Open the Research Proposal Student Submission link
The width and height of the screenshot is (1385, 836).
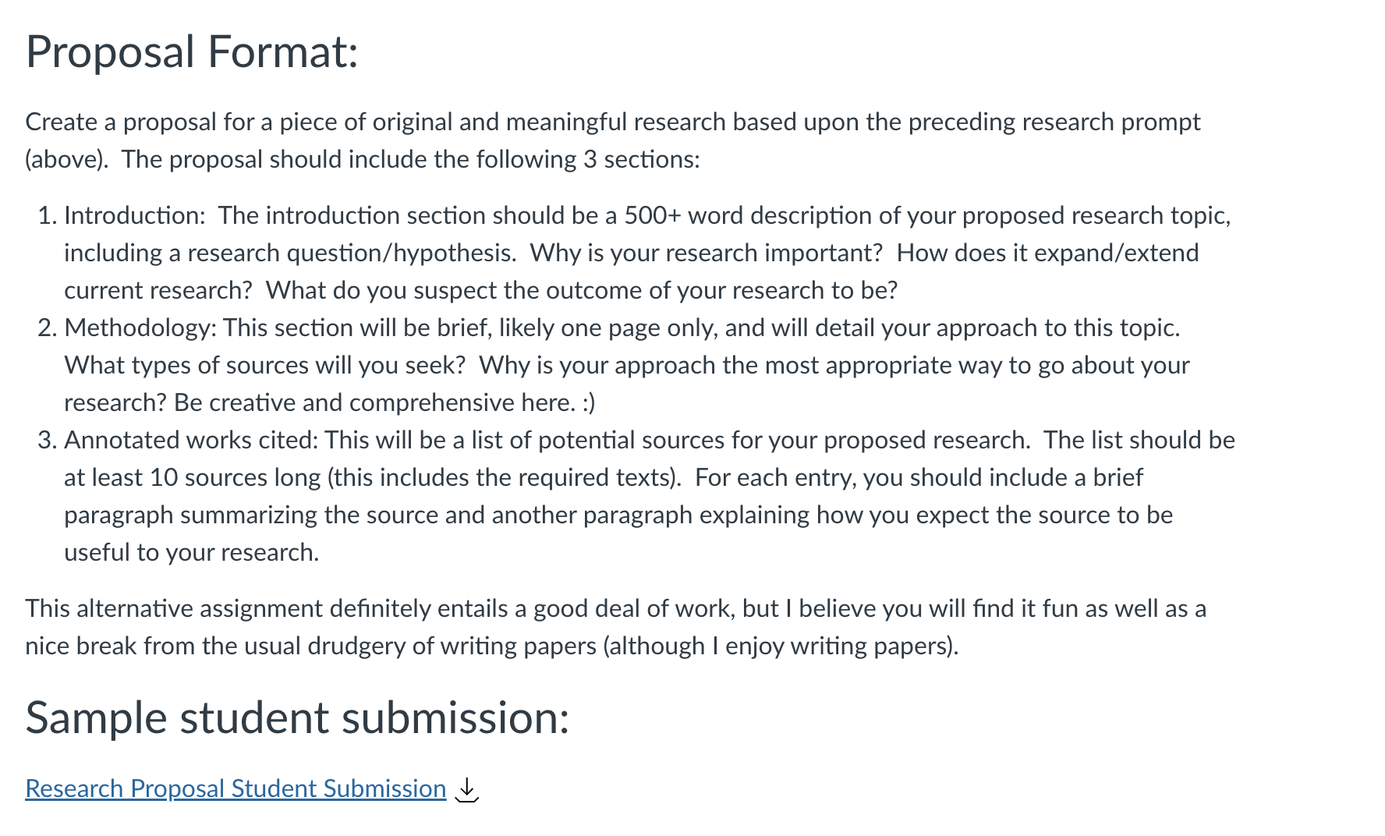236,788
